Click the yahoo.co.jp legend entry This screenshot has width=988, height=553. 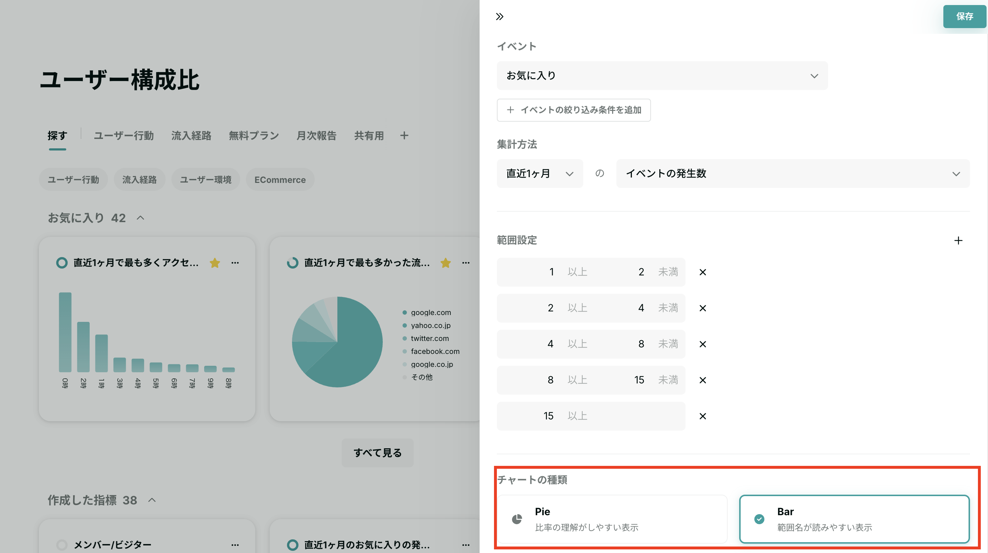tap(426, 325)
